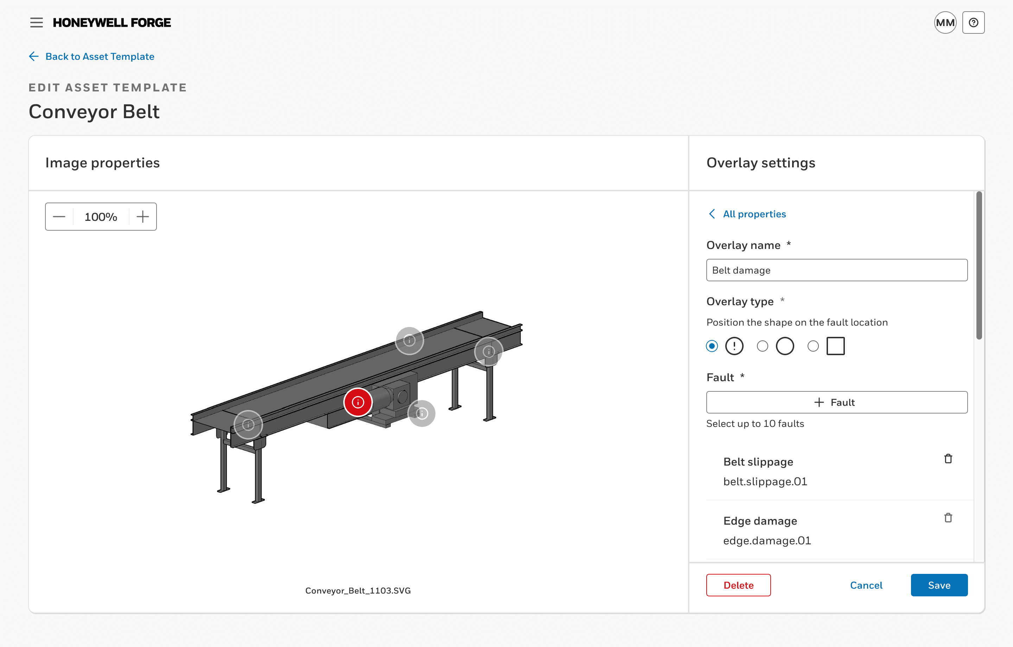The image size is (1013, 647).
Task: Click the warning/fault indicator icon on belt
Action: 357,401
